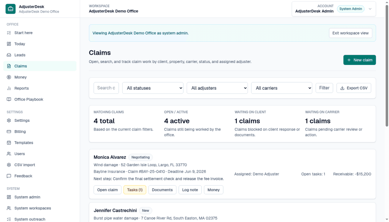Click the Money dollar icon
This screenshot has width=389, height=222.
pos(9,77)
